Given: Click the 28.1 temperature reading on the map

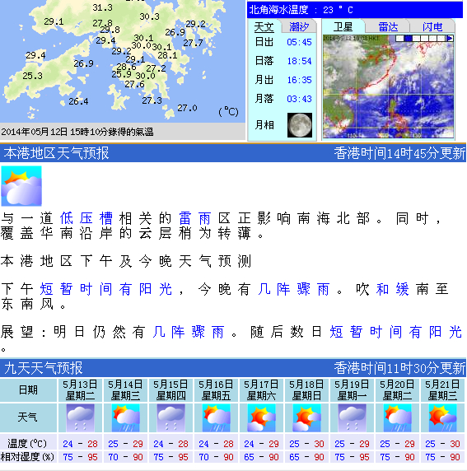Looking at the screenshot, I should (167, 55).
